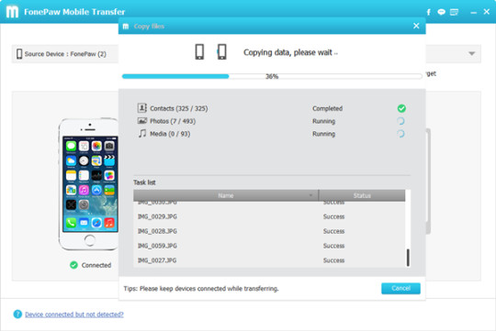Open the chat feedback bubble icon

pos(441,12)
